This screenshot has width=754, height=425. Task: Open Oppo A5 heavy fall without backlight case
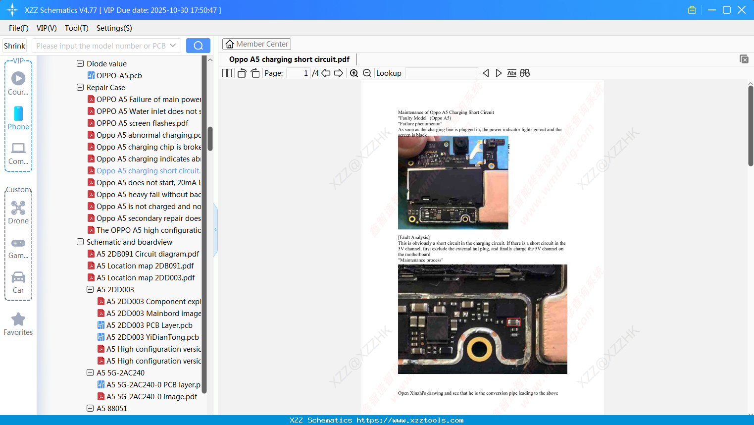click(144, 195)
